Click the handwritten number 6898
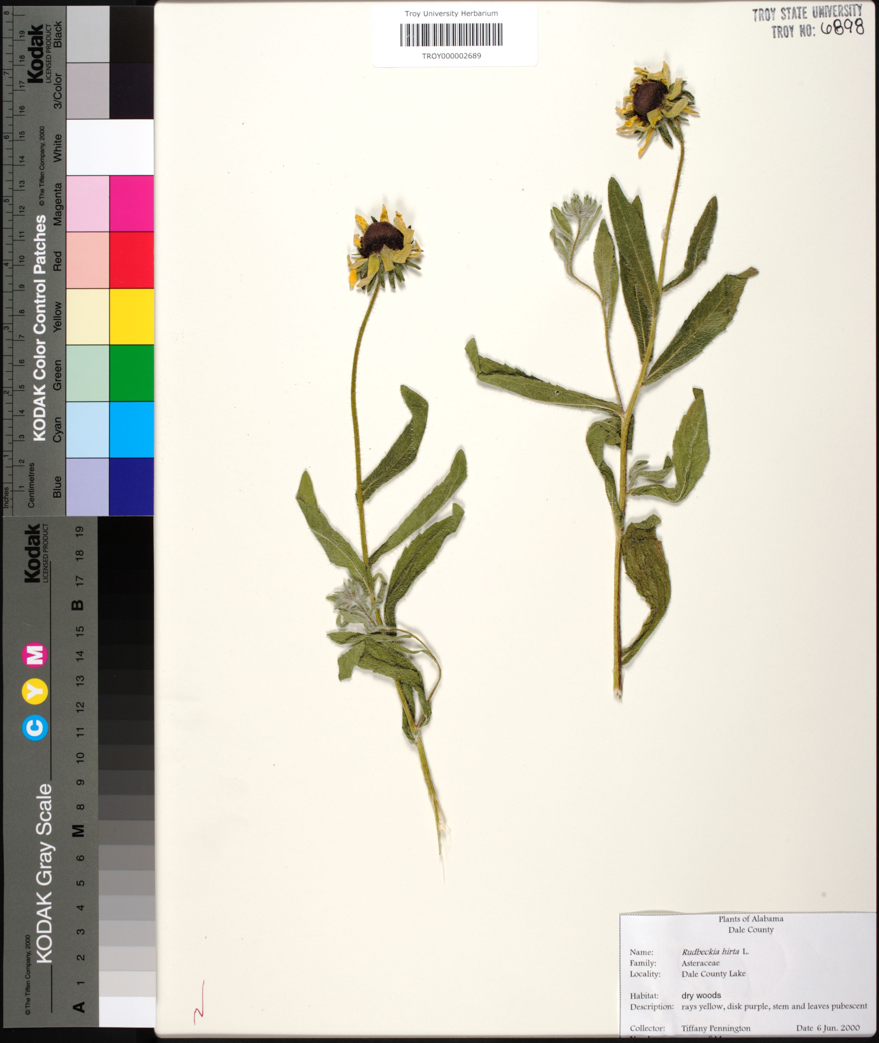879x1043 pixels. coord(842,27)
